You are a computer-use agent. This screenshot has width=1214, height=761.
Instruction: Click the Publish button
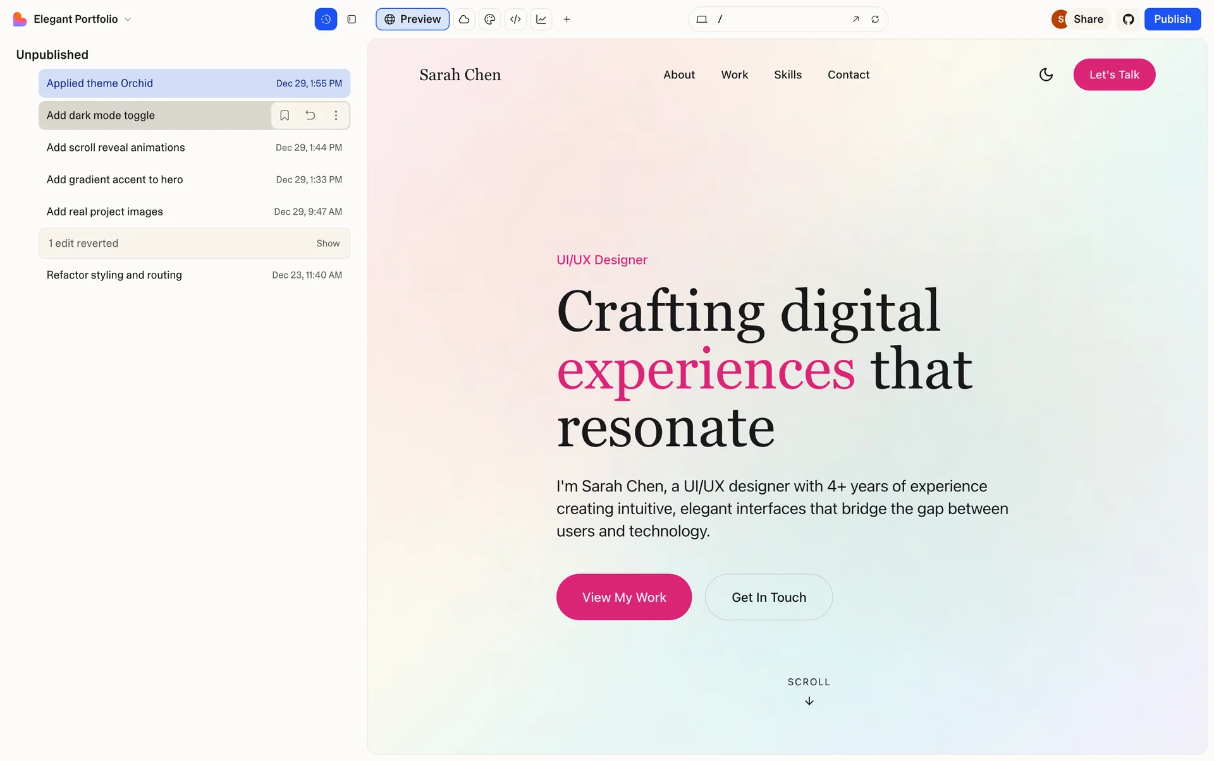click(1172, 19)
